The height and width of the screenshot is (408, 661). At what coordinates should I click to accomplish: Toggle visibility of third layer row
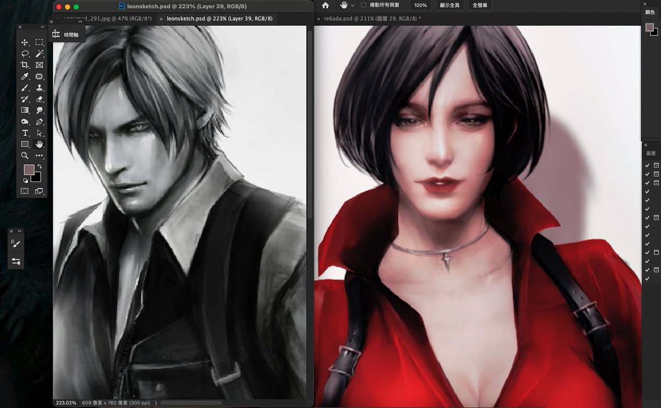(647, 182)
